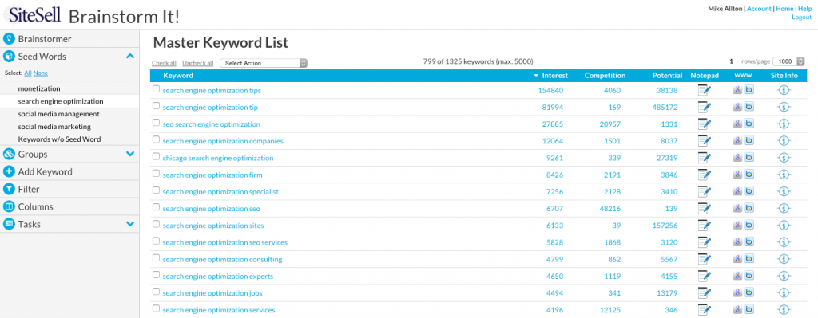This screenshot has width=818, height=318.
Task: Expand the Tasks section chevron
Action: coord(130,224)
